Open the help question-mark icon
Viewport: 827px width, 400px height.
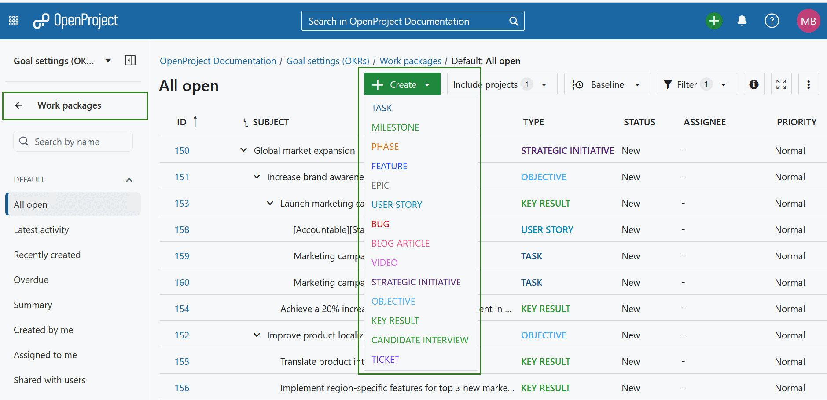tap(772, 20)
